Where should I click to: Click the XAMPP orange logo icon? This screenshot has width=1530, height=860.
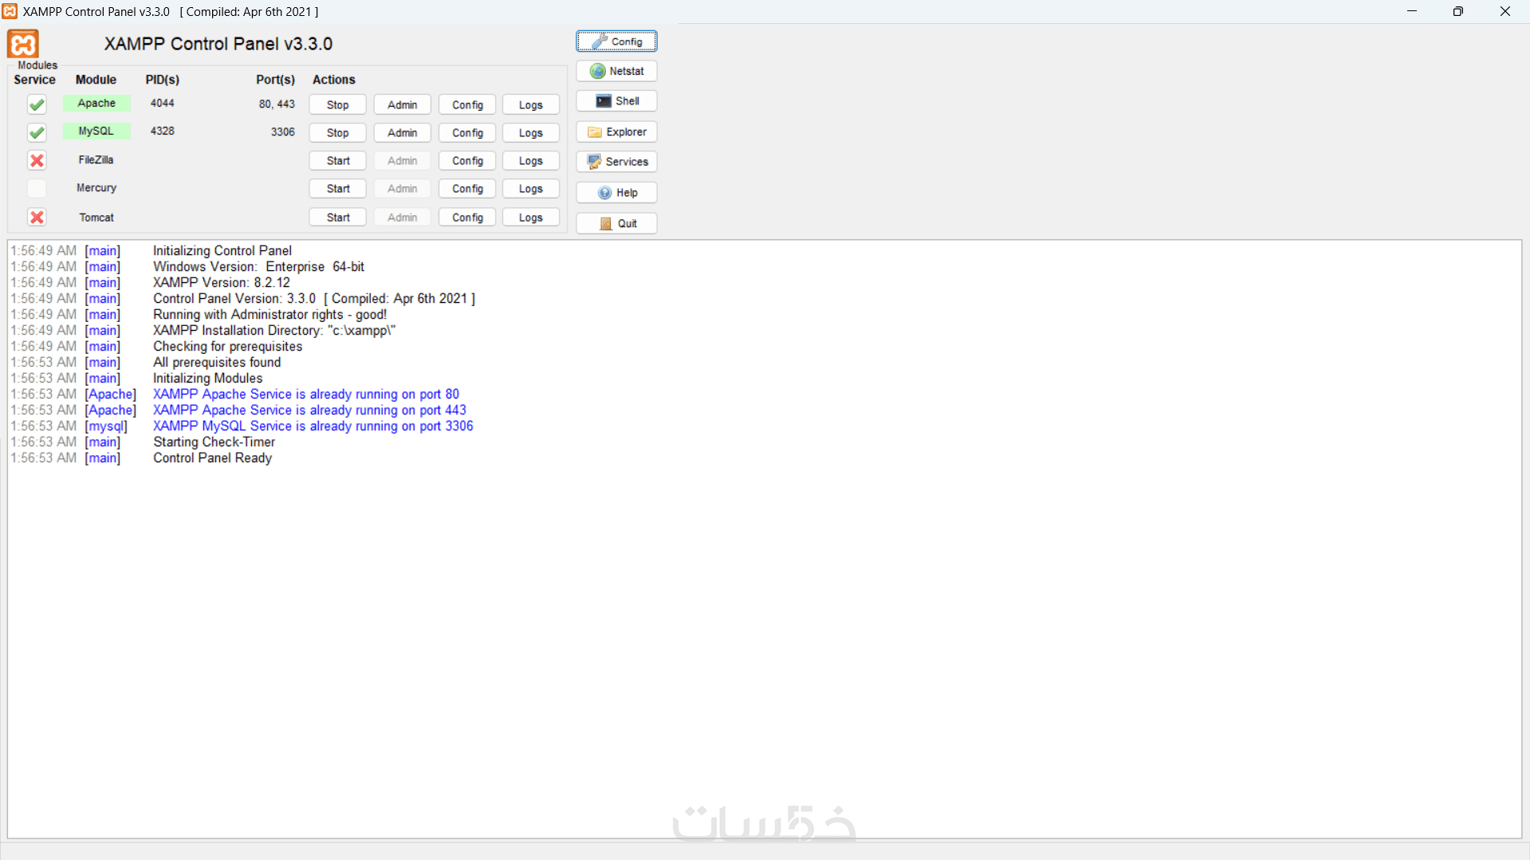(23, 43)
